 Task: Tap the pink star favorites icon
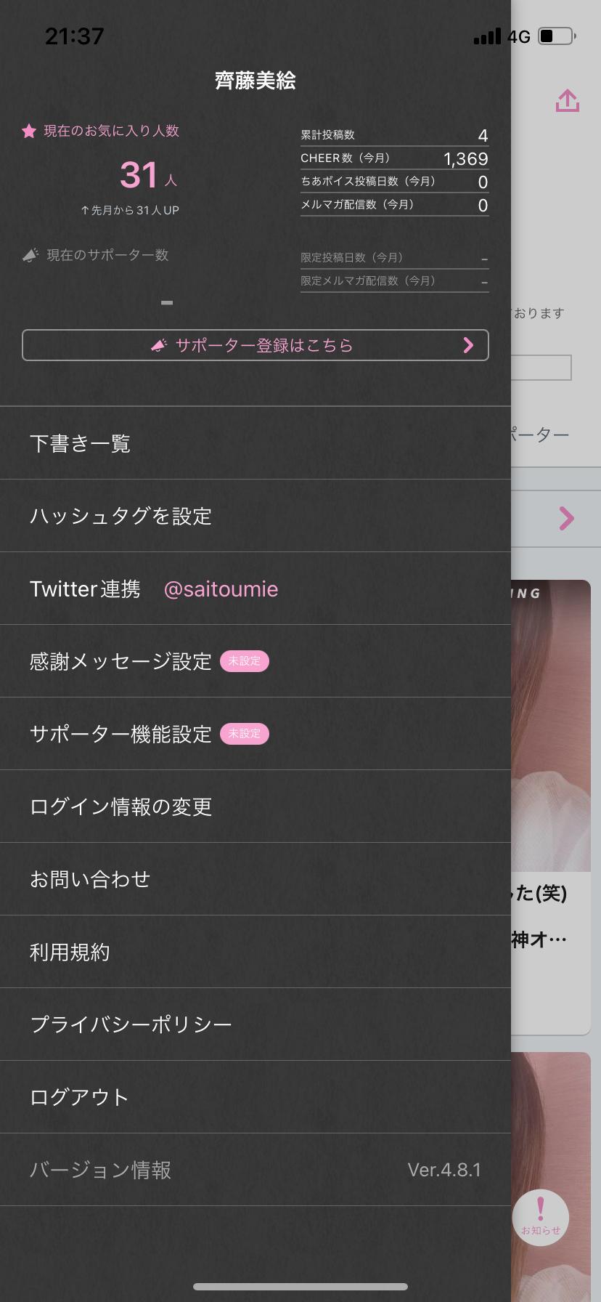tap(29, 132)
